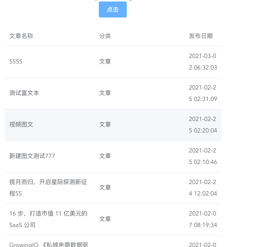Viewport: 258px width, 247px height.
Task: Click the category cell of row 新建图文测试777
Action: click(105, 156)
